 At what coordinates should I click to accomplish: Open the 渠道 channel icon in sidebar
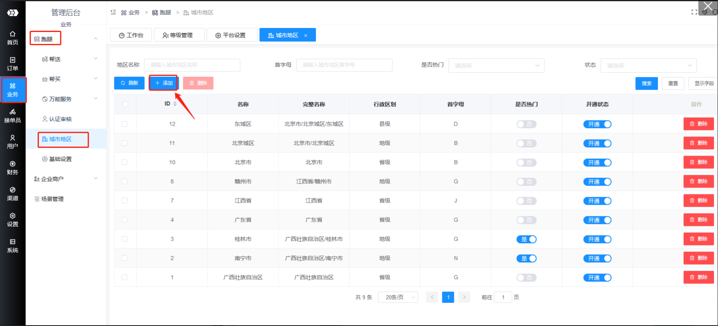(12, 194)
